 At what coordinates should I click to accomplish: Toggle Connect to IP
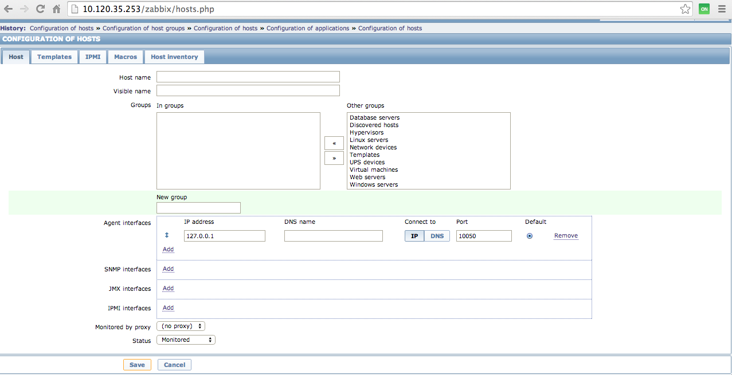[414, 236]
